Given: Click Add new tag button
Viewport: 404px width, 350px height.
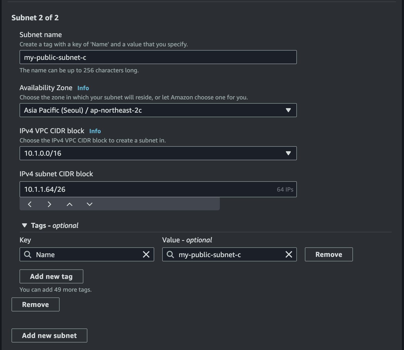Looking at the screenshot, I should [x=51, y=276].
